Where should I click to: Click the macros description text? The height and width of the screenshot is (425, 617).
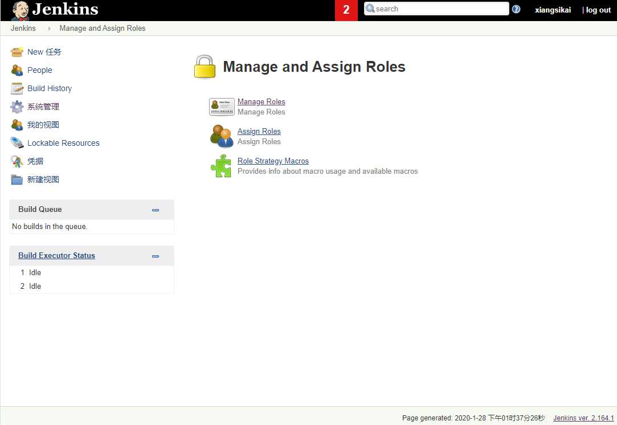328,171
